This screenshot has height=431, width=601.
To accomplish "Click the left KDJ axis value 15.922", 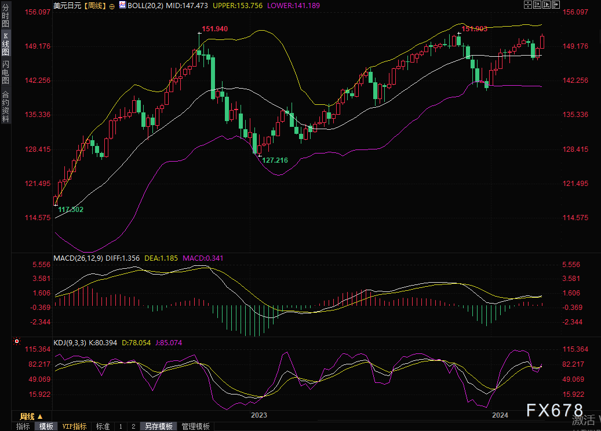I will (39, 395).
